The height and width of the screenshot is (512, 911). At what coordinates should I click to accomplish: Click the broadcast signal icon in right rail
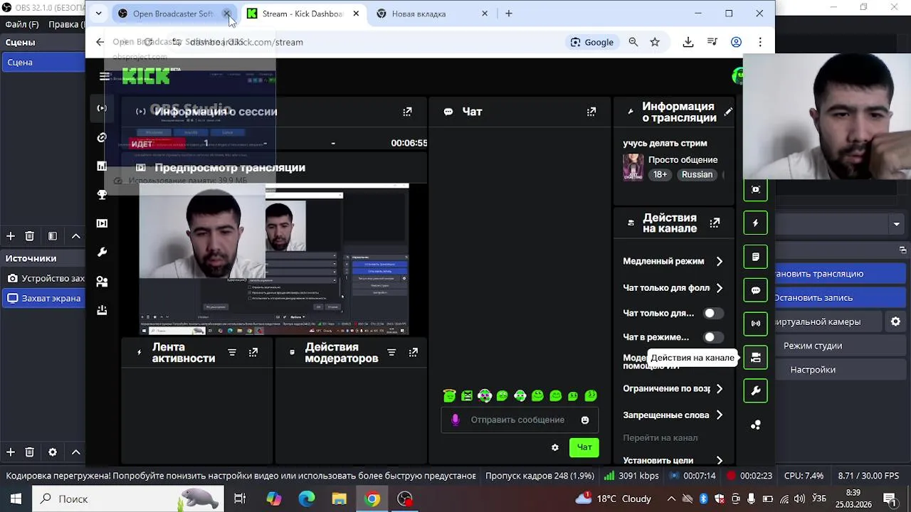click(756, 324)
